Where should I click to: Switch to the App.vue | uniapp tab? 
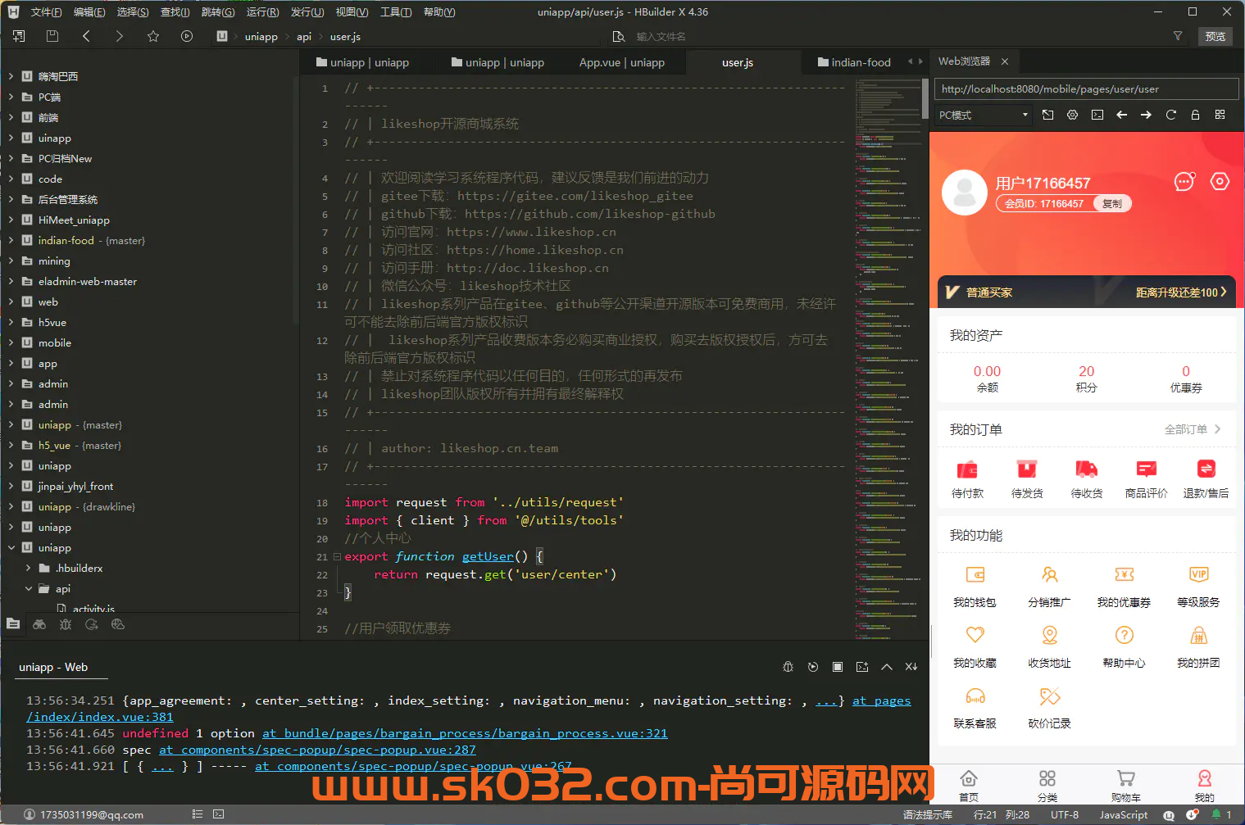click(621, 62)
